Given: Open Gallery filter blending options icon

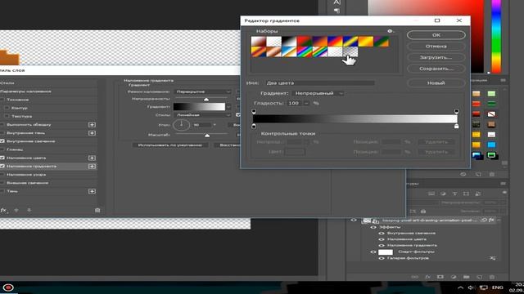Looking at the screenshot, I should (493, 258).
